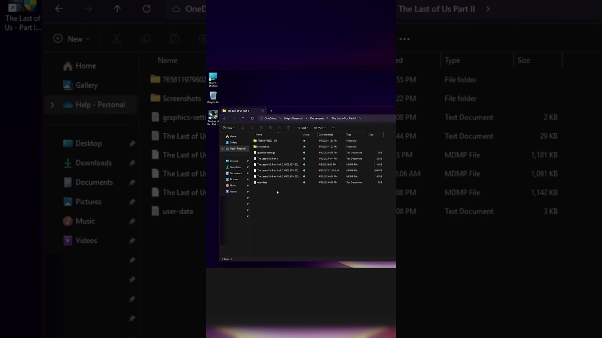Go back using the Back arrow
Viewport: 602px width, 338px height.
224,118
